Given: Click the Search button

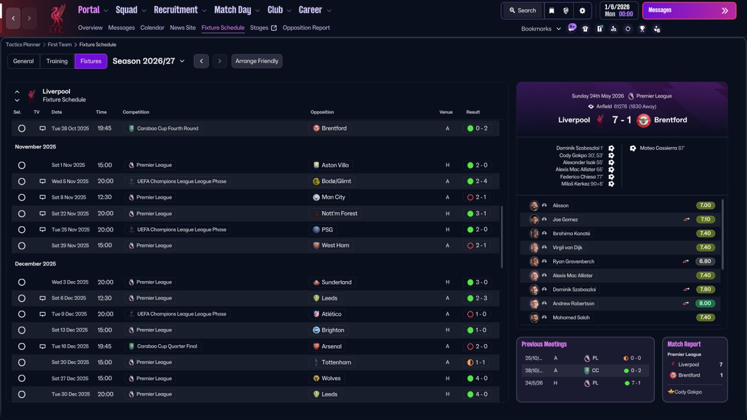Looking at the screenshot, I should click(x=522, y=10).
